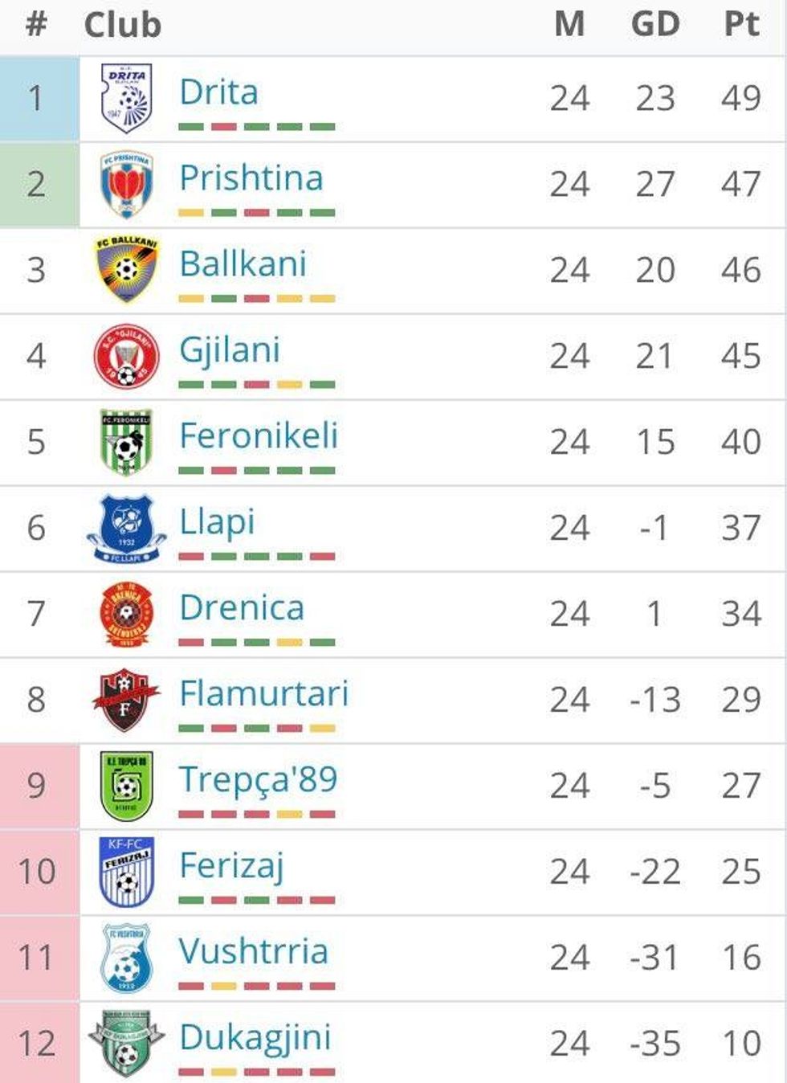
Task: Select the Gjilani club badge
Action: click(126, 356)
